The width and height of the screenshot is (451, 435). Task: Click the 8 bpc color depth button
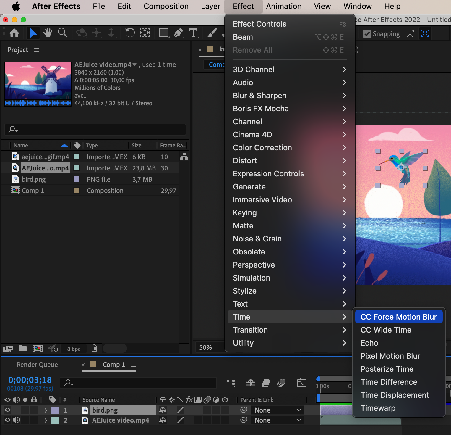pos(74,349)
